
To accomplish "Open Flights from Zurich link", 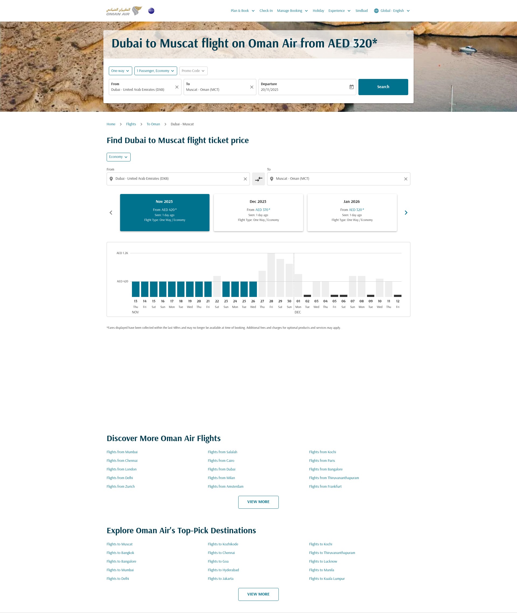I will pos(121,487).
